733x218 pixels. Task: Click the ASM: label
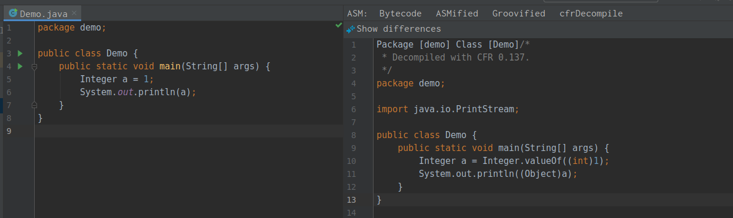(356, 13)
